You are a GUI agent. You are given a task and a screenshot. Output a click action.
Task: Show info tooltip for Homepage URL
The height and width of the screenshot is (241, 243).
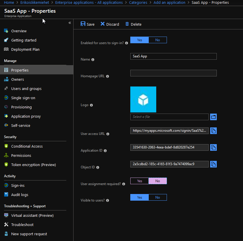108,76
